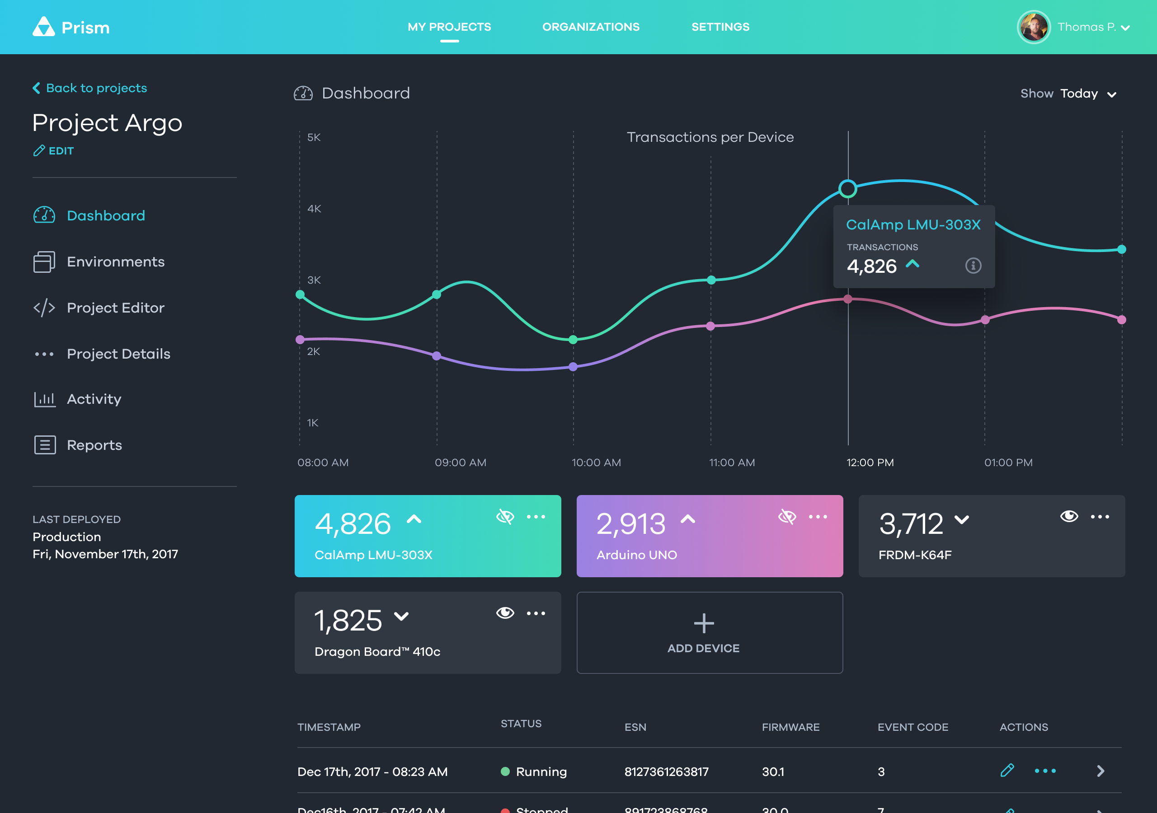Go to Settings tab
The height and width of the screenshot is (813, 1157).
point(720,27)
